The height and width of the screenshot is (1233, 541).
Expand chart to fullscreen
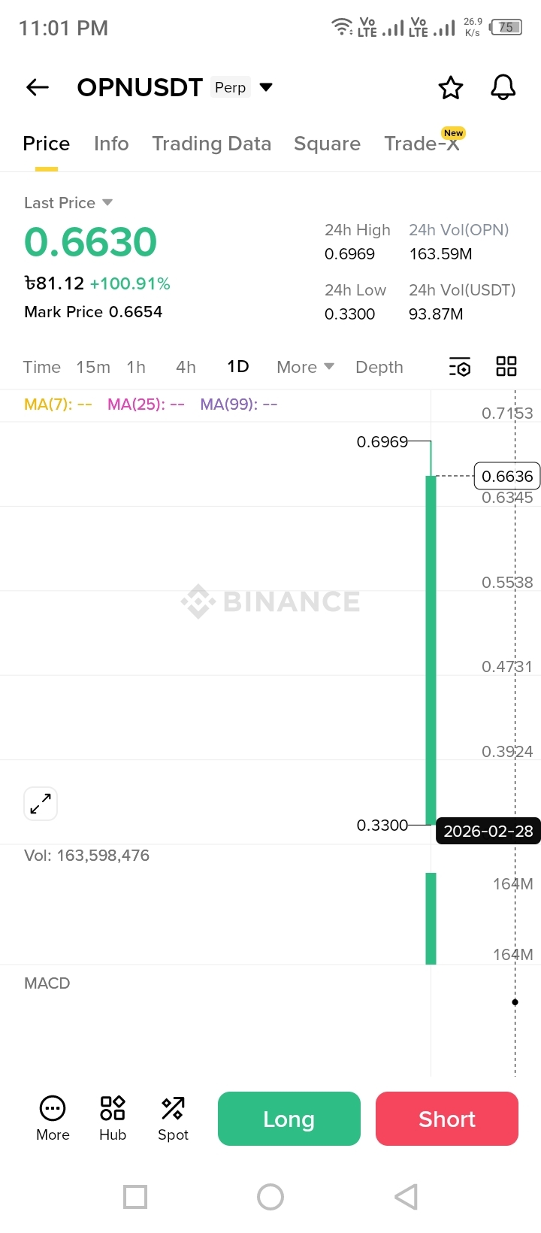(41, 804)
